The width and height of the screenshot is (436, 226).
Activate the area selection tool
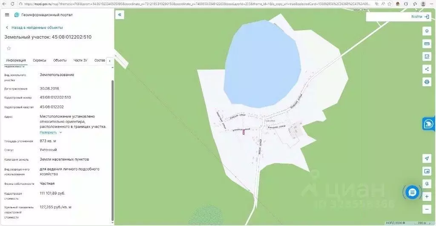click(427, 56)
